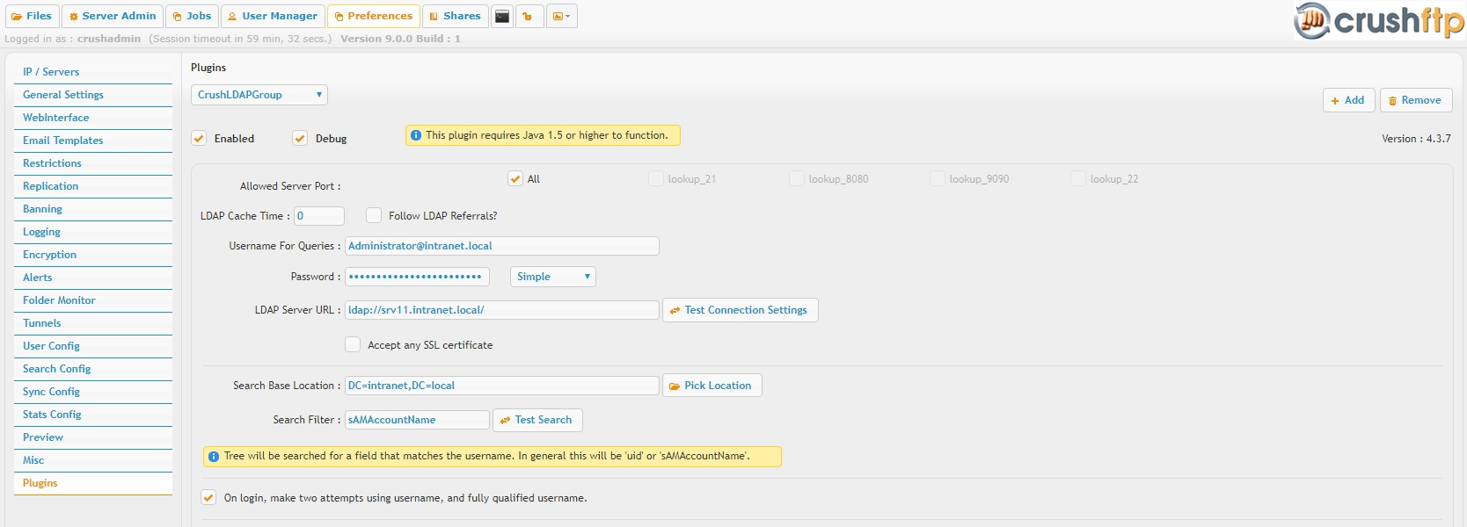This screenshot has width=1467, height=527.
Task: Toggle the Debug checkbox
Action: pos(300,139)
